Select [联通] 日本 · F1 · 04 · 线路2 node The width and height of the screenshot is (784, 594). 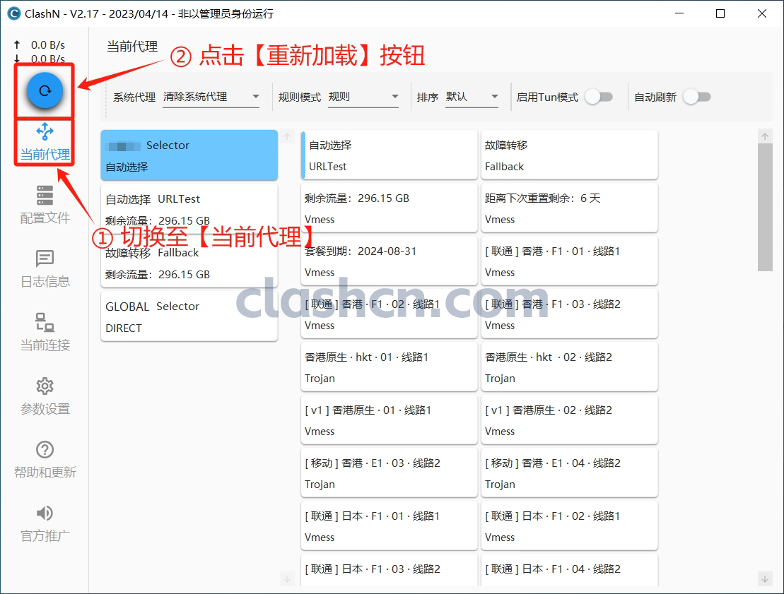tap(570, 570)
